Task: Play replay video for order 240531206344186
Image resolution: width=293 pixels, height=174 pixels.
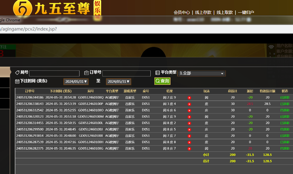Action: [189, 98]
